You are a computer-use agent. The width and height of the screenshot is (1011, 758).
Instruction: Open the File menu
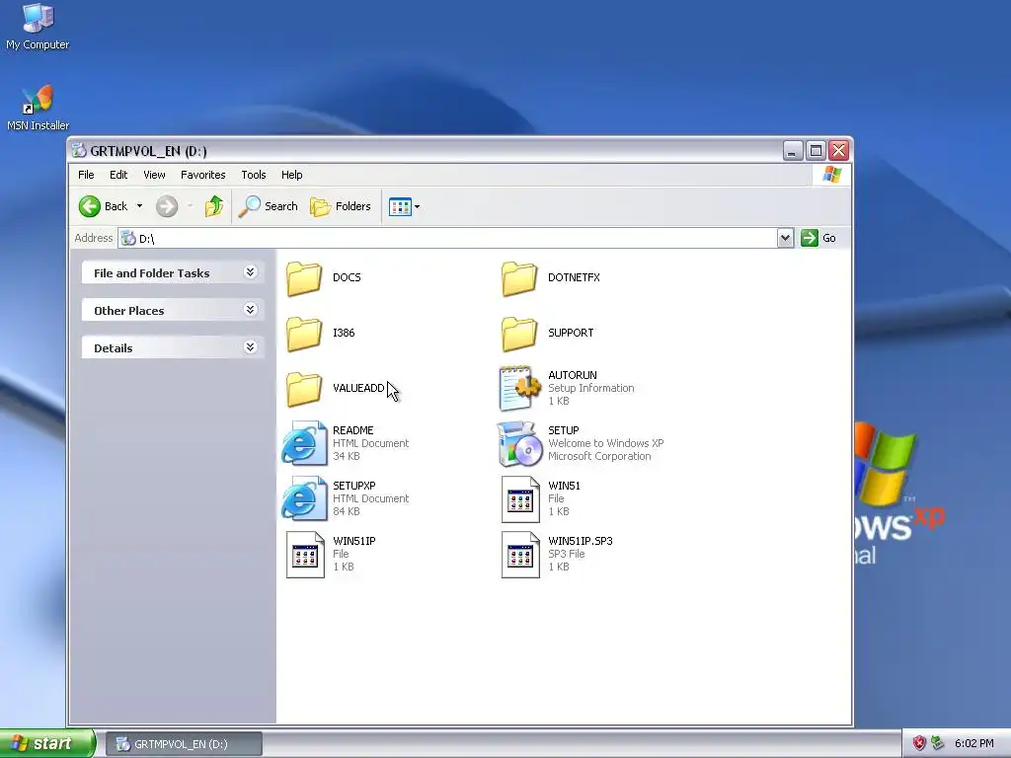point(86,175)
